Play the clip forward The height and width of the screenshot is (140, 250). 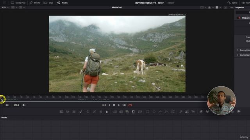(x=119, y=105)
